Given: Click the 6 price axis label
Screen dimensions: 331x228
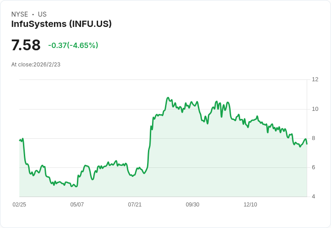Looking at the screenshot, I should tap(313, 167).
